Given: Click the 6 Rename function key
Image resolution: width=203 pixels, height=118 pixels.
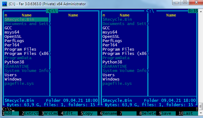Looking at the screenshot, I should [108, 113].
